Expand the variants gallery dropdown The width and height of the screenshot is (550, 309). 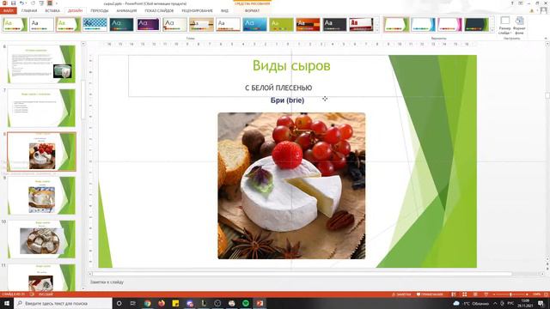tap(492, 31)
